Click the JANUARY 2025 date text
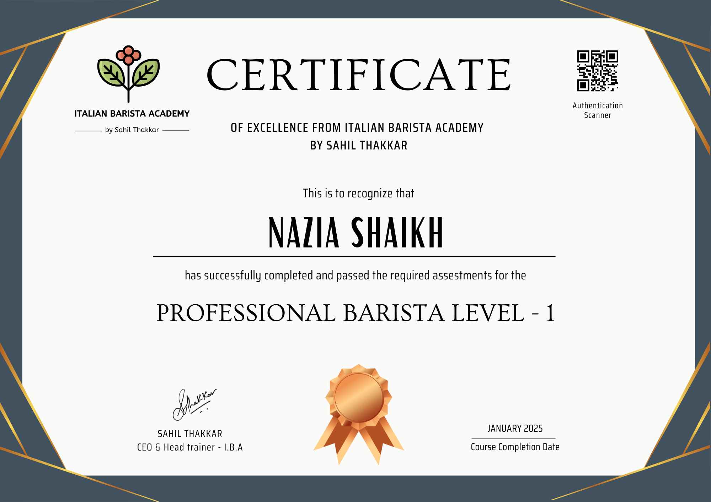The width and height of the screenshot is (711, 502). pos(515,429)
